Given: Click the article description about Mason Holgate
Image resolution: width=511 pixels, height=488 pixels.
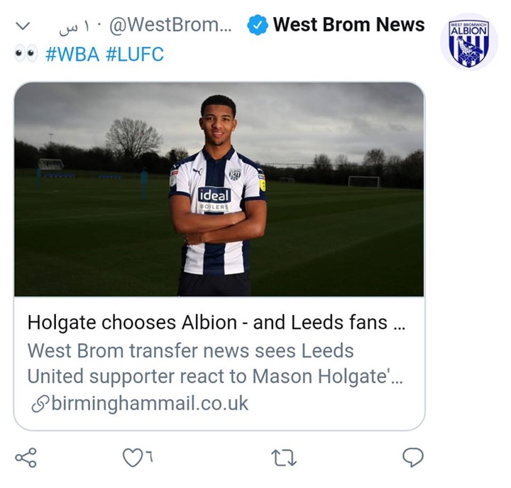Looking at the screenshot, I should click(214, 363).
